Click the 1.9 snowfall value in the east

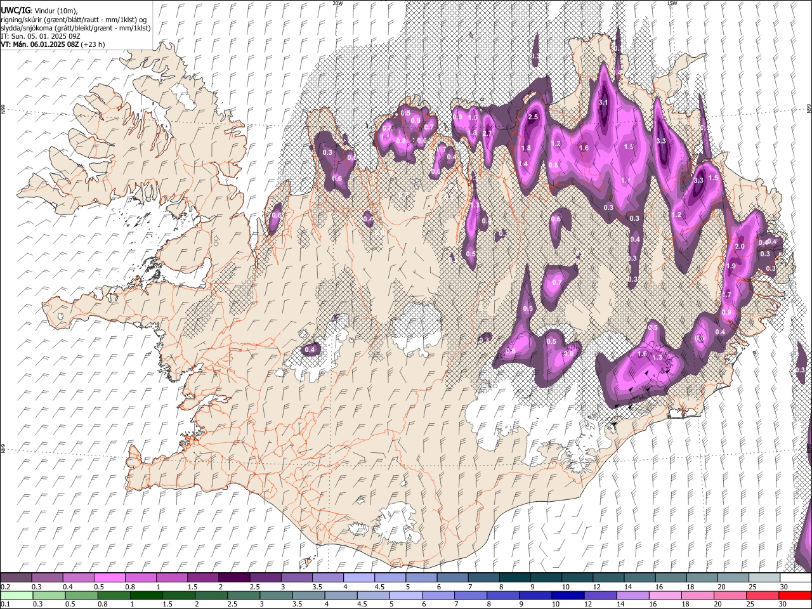point(731,266)
